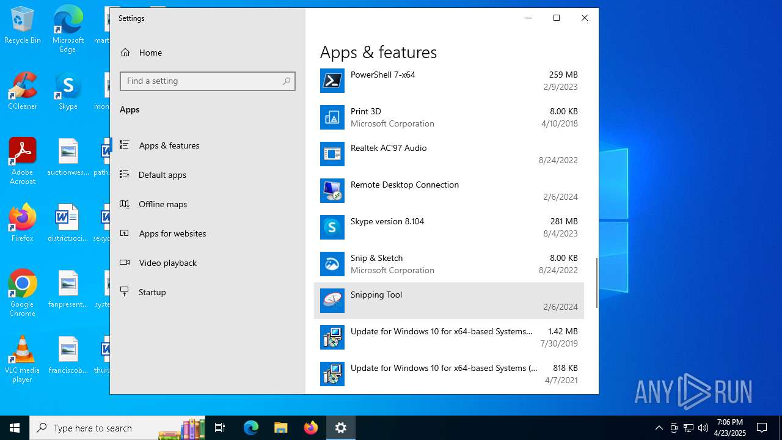This screenshot has height=440, width=782.
Task: Open Video playback settings
Action: click(207, 263)
